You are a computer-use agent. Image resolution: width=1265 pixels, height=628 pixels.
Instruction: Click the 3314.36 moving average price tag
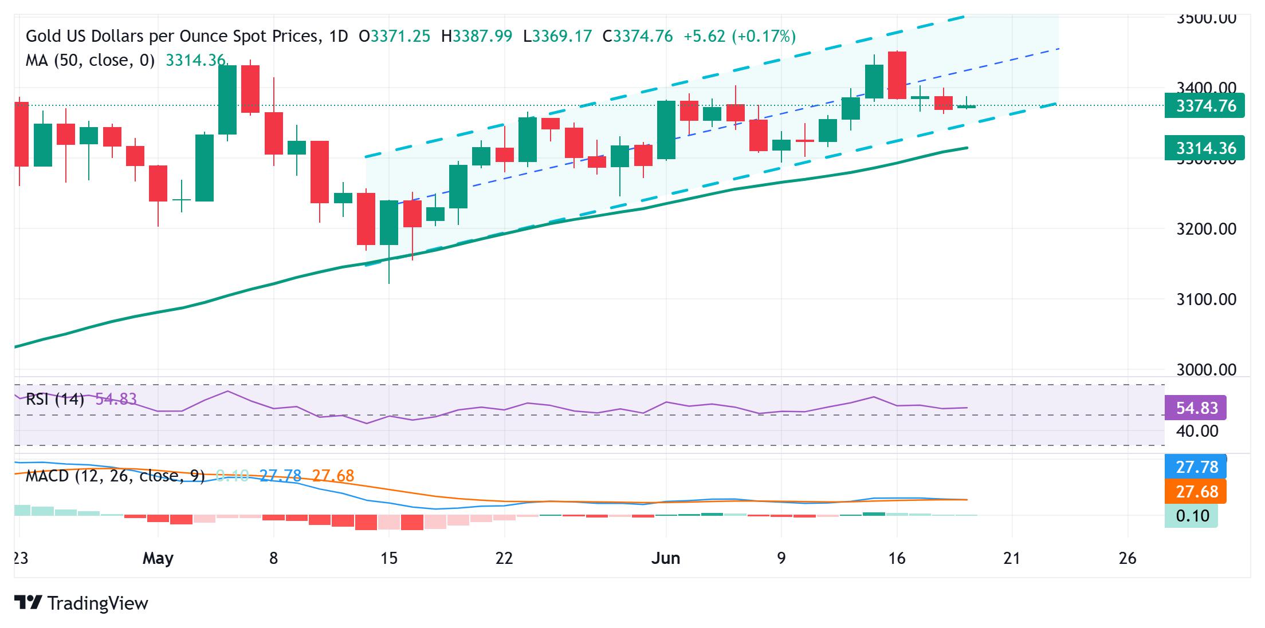click(1204, 148)
